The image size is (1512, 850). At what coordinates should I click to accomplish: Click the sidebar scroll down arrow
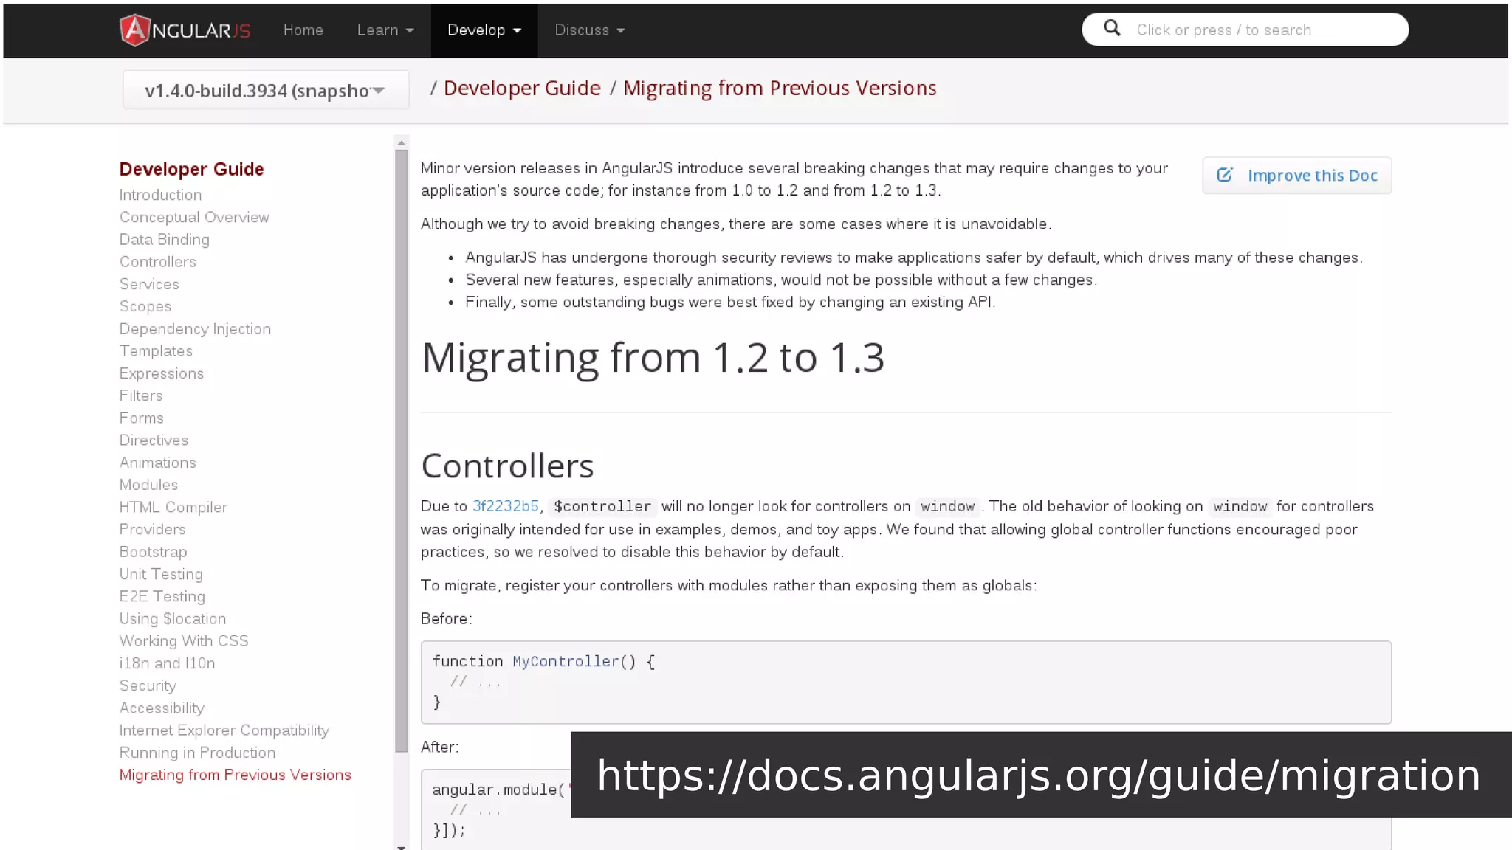401,846
